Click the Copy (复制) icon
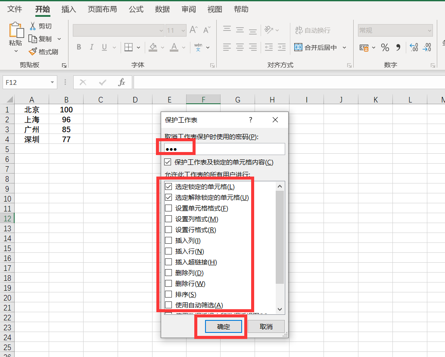Screen dimensions: 445x357 point(33,39)
